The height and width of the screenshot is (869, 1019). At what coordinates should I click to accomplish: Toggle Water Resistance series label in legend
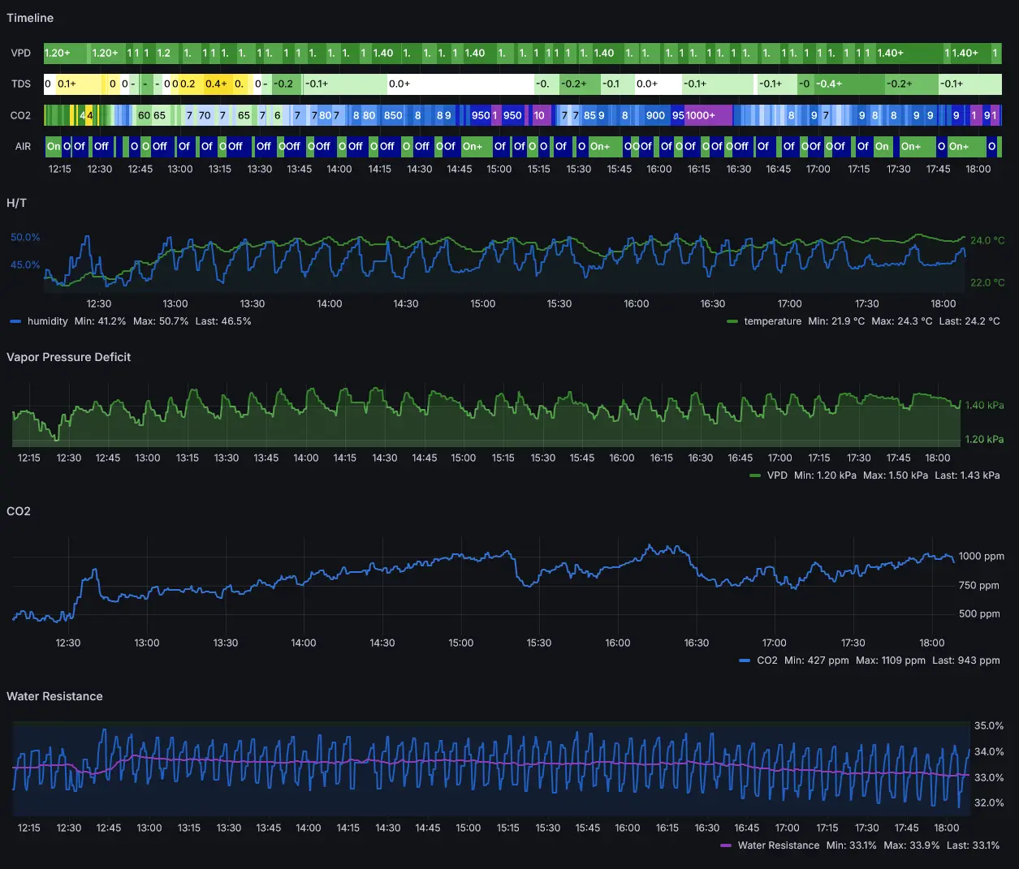[778, 845]
